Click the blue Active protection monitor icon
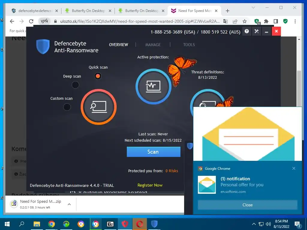The image size is (307, 230). (x=153, y=86)
